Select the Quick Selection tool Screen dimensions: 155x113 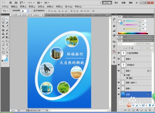[x=7, y=22]
